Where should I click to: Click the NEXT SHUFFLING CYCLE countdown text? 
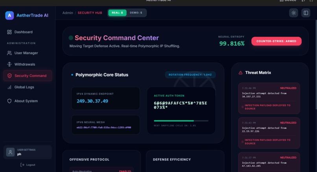(175, 126)
